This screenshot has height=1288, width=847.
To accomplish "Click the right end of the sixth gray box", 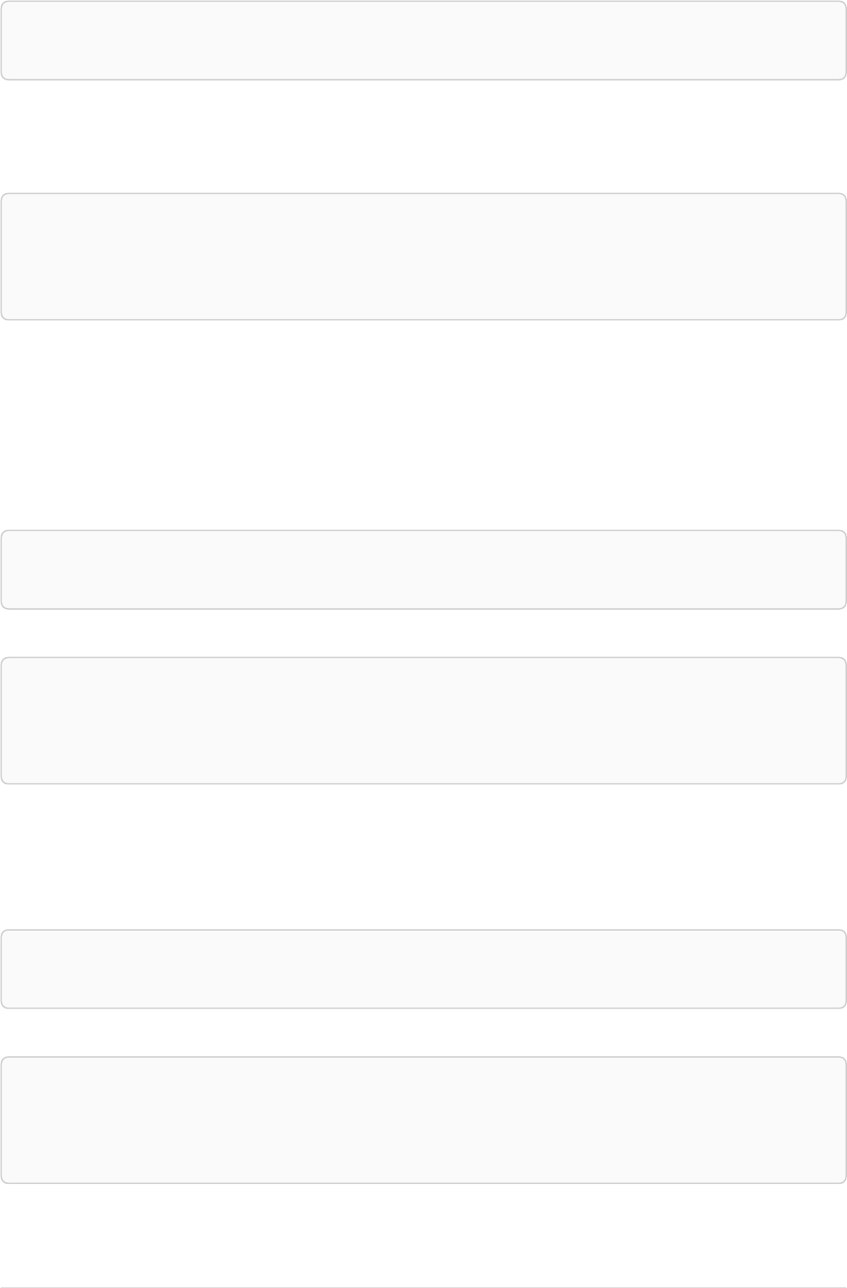I will tap(830, 1119).
